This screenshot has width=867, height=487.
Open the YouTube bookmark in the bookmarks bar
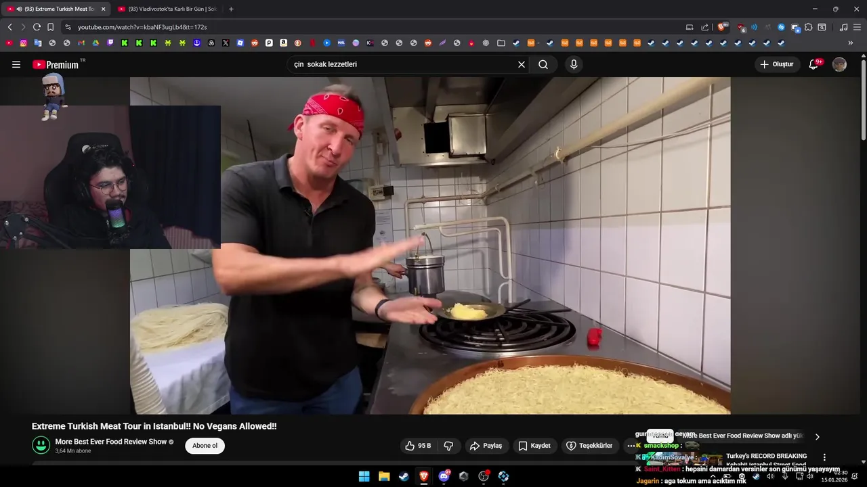coord(9,43)
